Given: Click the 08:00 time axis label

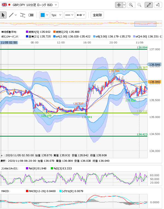Looking at the screenshot, I should (34, 43).
